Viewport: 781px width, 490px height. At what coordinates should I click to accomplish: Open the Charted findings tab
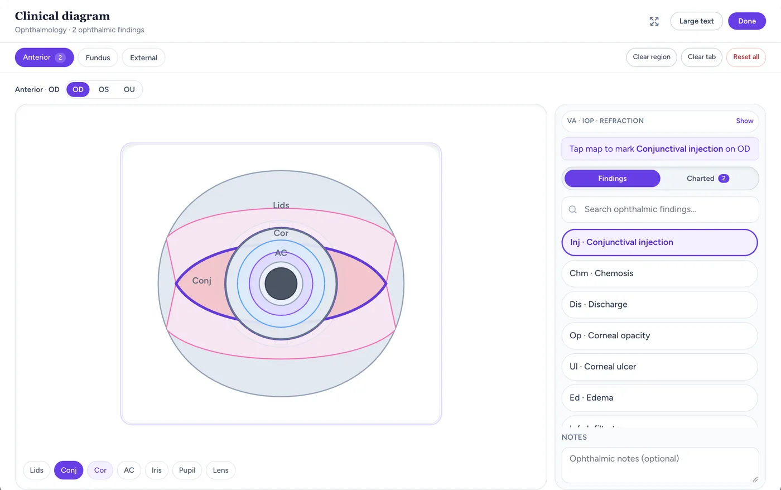point(708,179)
